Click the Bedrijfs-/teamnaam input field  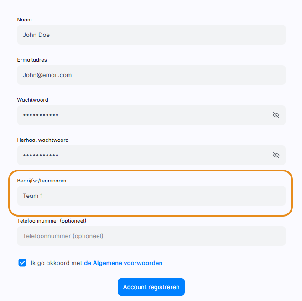pyautogui.click(x=151, y=196)
